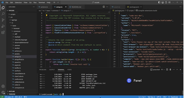Open right editor group more actions
Image resolution: width=184 pixels, height=98 pixels.
(180, 7)
